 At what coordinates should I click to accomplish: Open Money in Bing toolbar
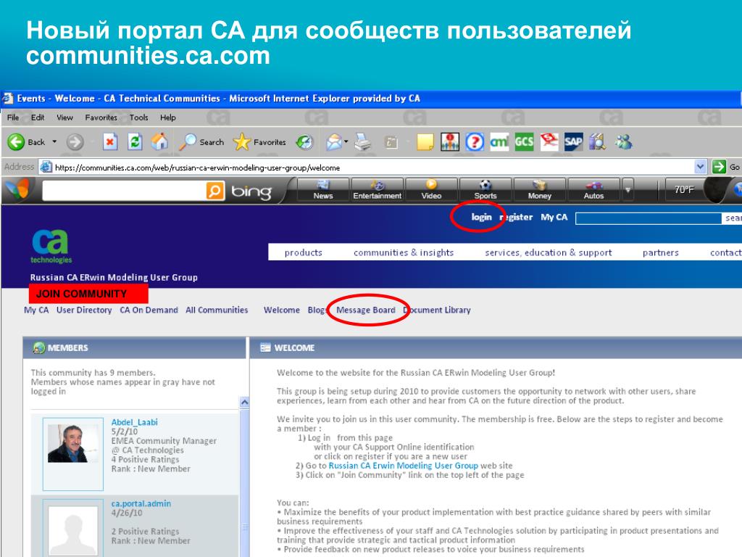pyautogui.click(x=539, y=190)
